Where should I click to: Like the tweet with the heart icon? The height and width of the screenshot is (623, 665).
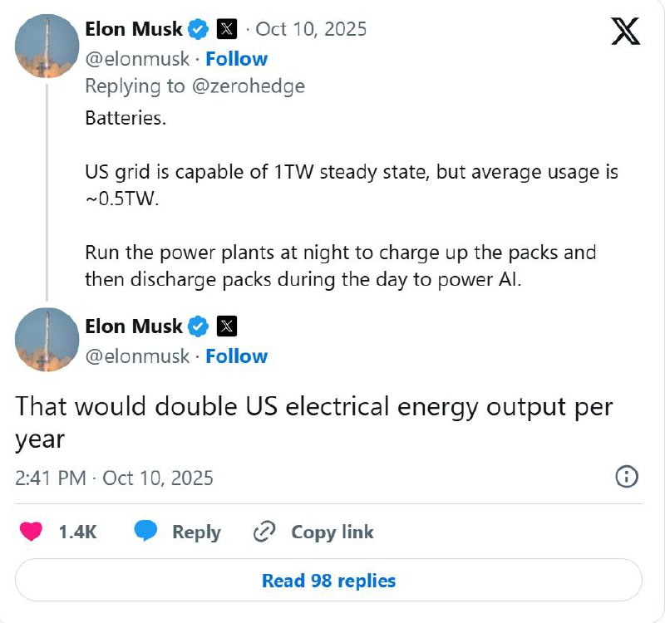point(30,532)
